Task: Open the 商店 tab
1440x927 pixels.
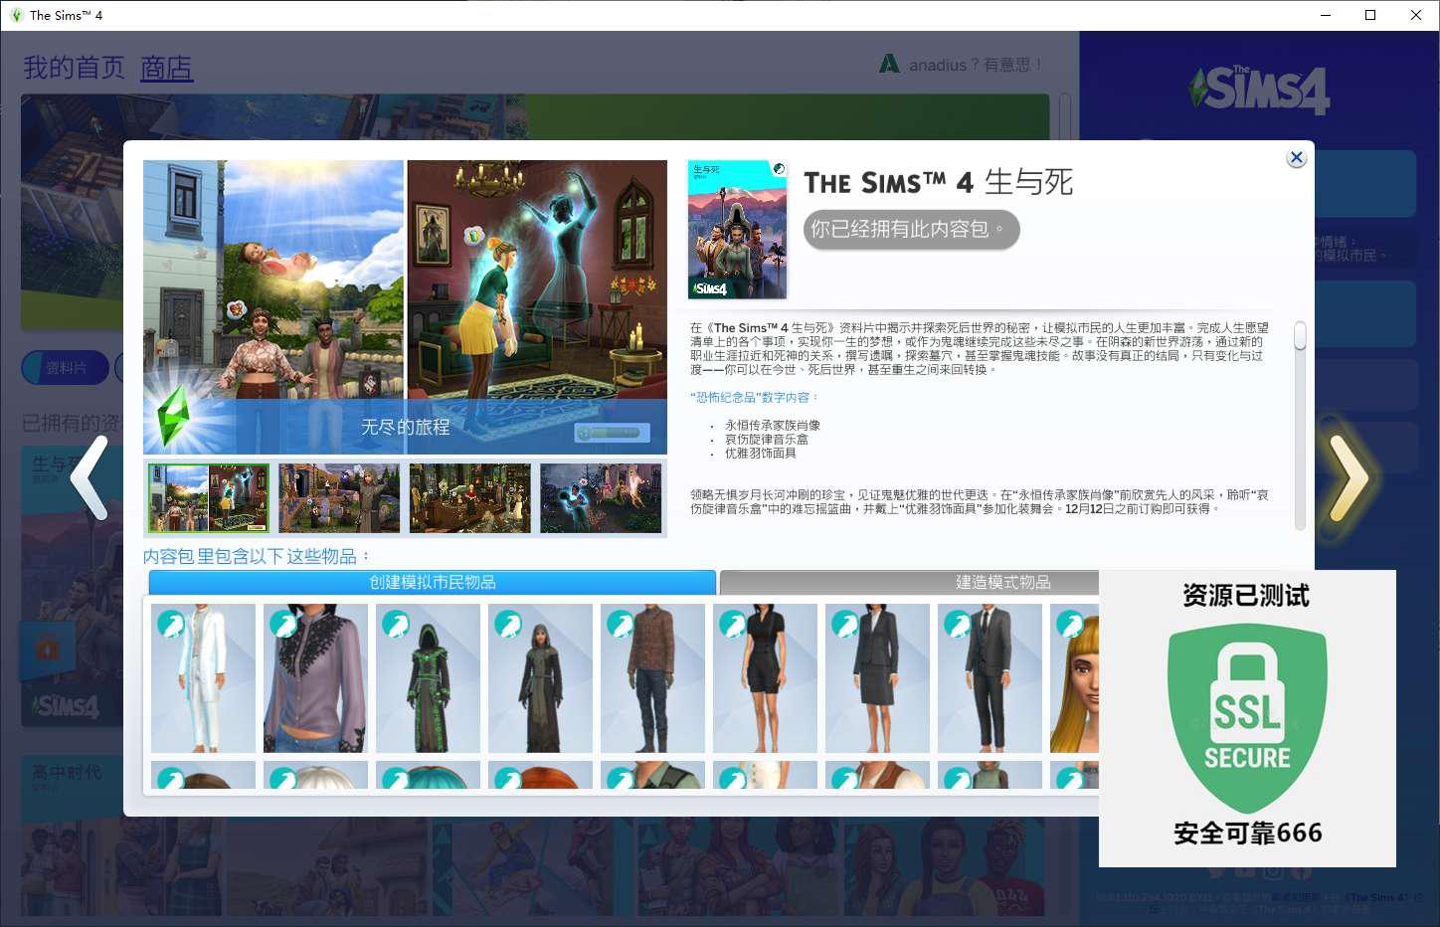Action: pos(166,68)
